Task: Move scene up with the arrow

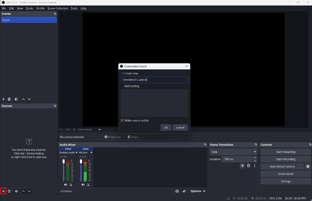Action: pyautogui.click(x=23, y=99)
